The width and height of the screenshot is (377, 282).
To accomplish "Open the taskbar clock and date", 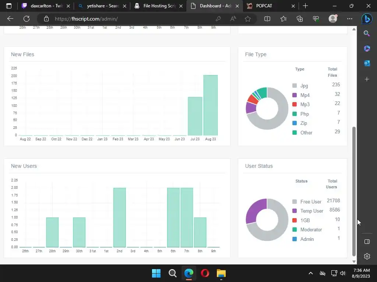I will [x=361, y=273].
